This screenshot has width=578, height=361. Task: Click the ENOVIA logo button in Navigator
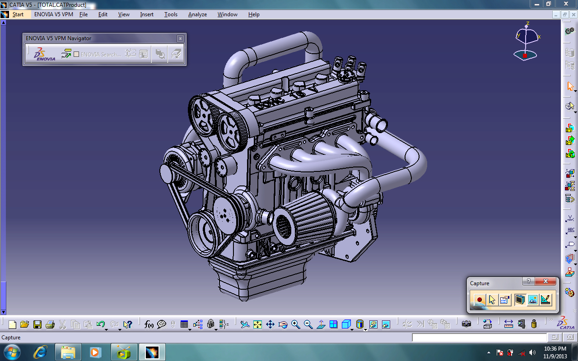(x=44, y=54)
